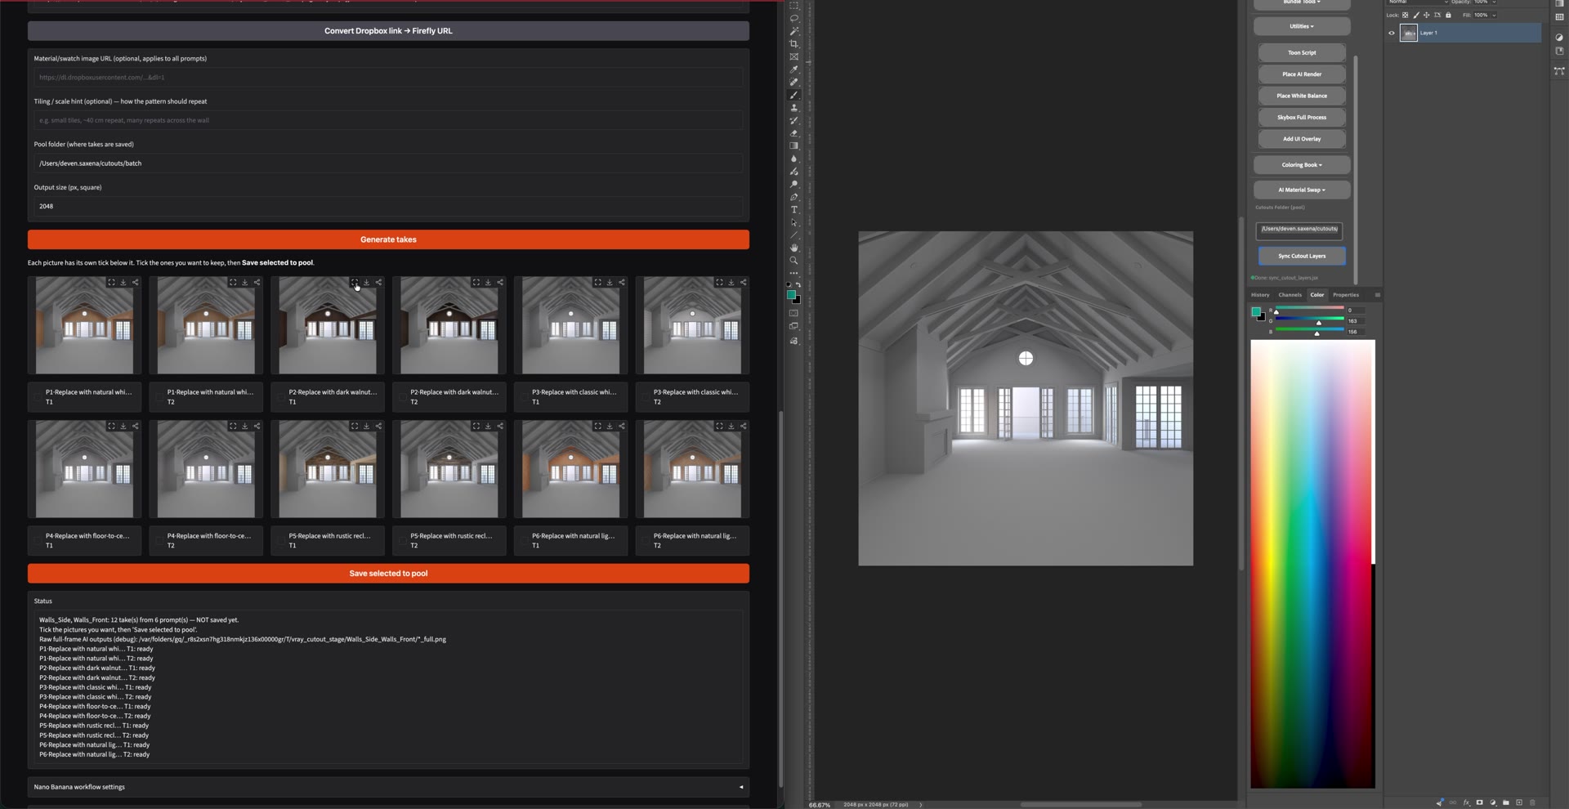
Task: Select the Clone Stamp tool
Action: [793, 108]
